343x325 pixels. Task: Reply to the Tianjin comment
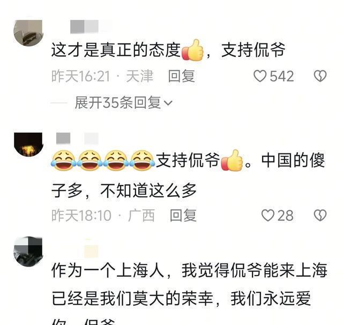[181, 76]
